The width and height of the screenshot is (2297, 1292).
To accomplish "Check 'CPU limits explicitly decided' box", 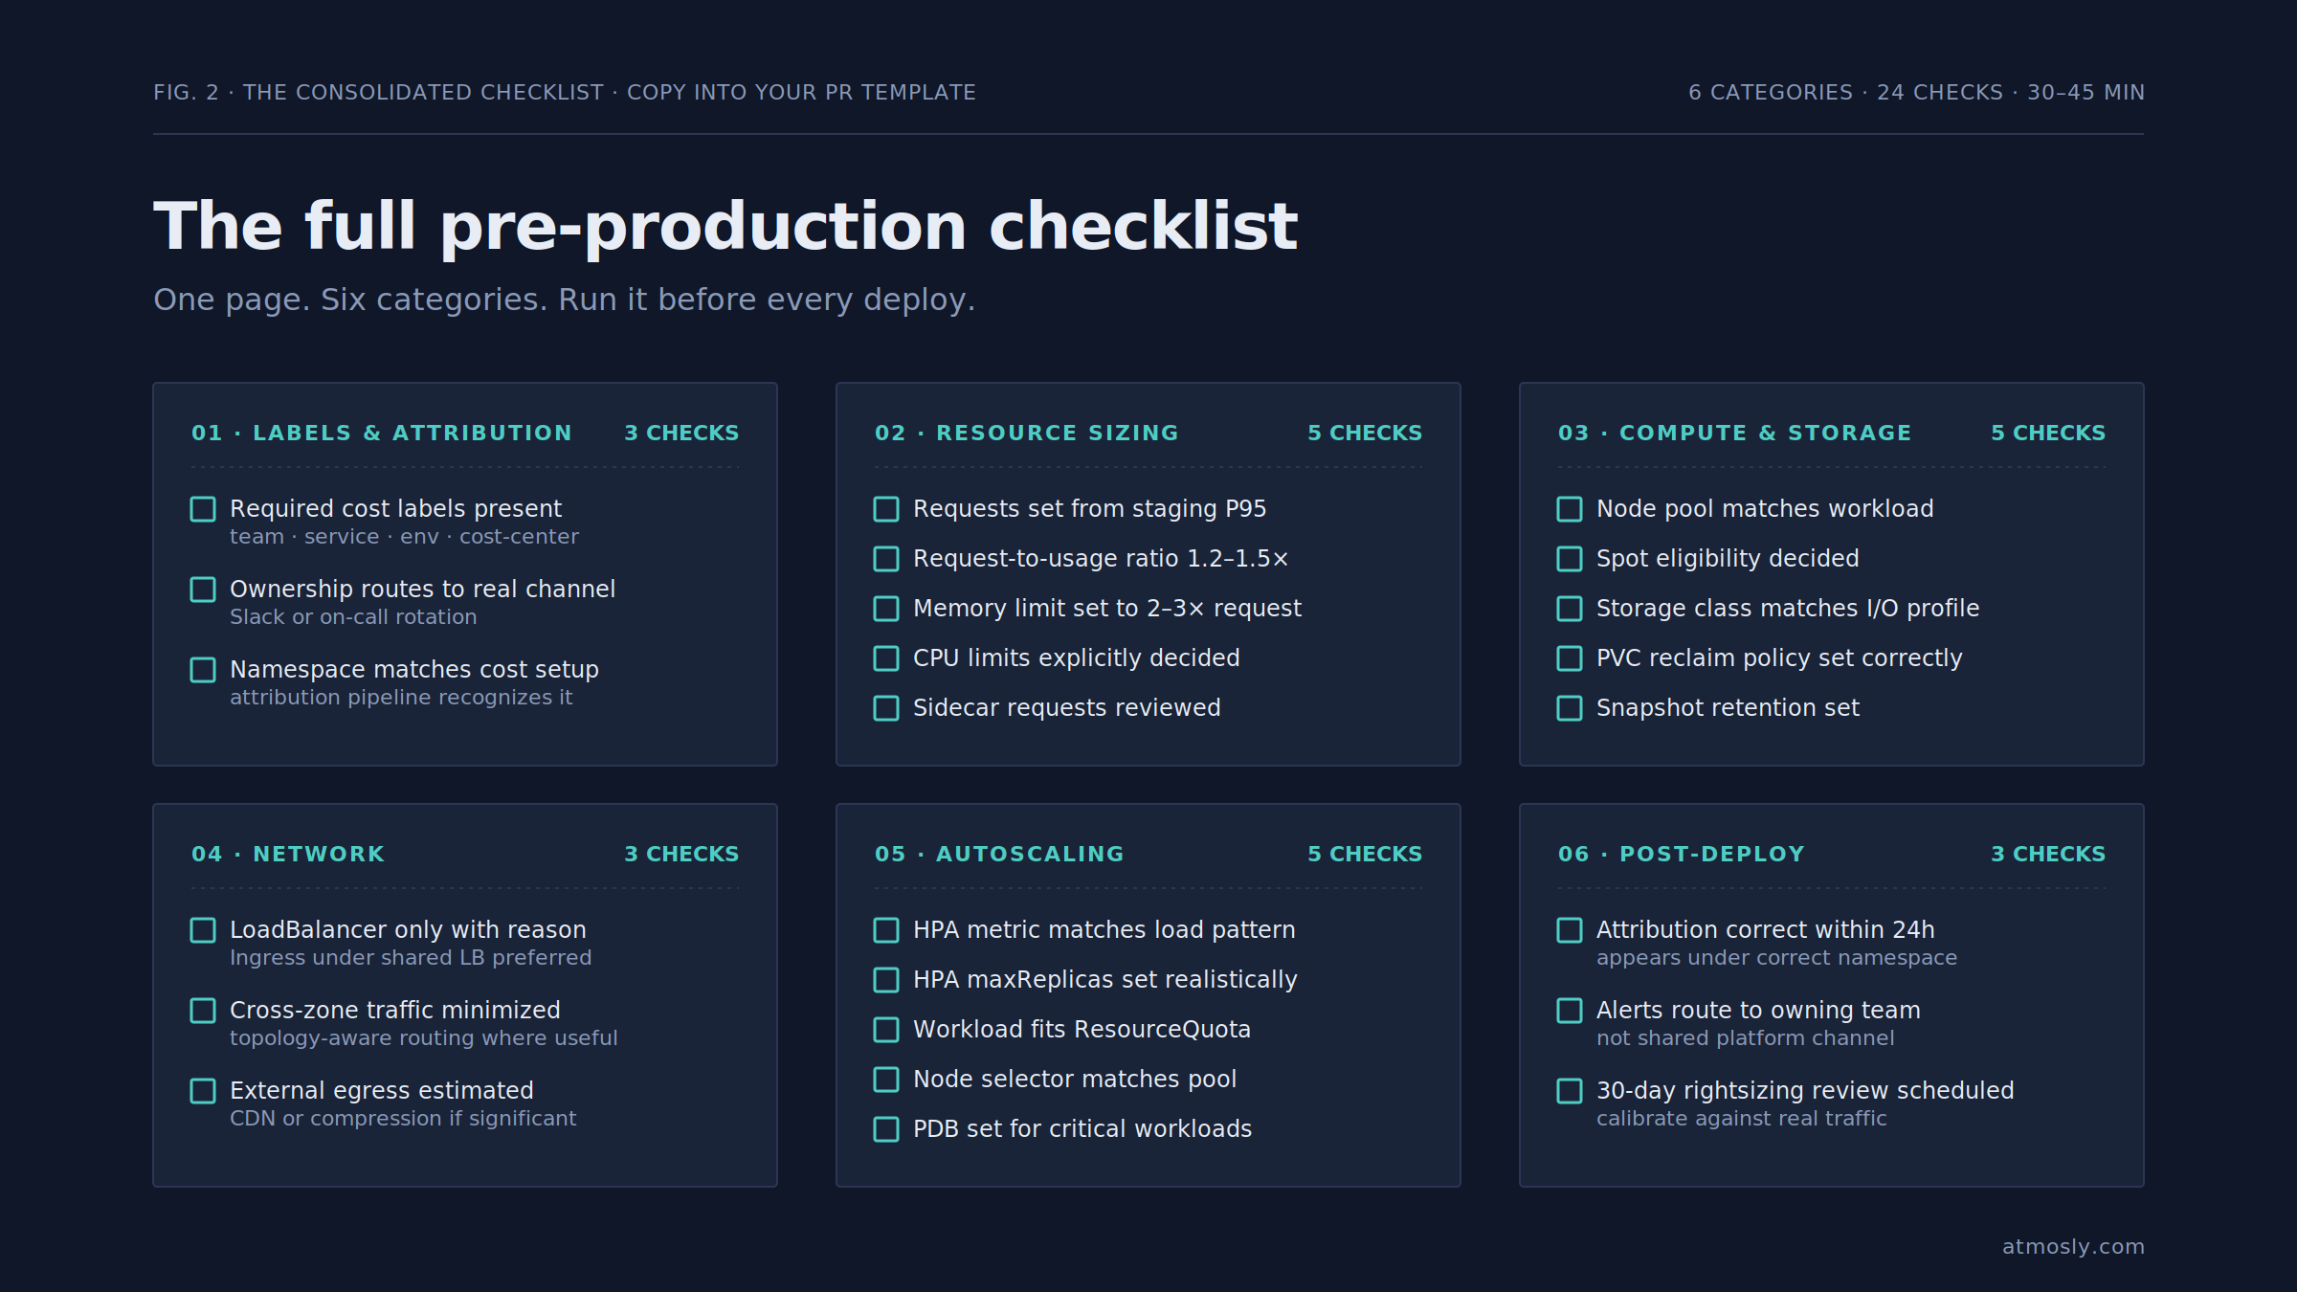I will (886, 658).
